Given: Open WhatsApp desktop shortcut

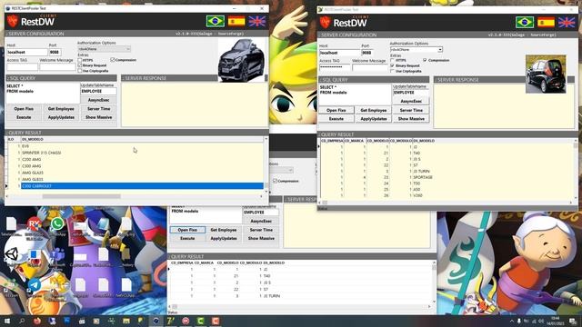Looking at the screenshot, I should 56,224.
